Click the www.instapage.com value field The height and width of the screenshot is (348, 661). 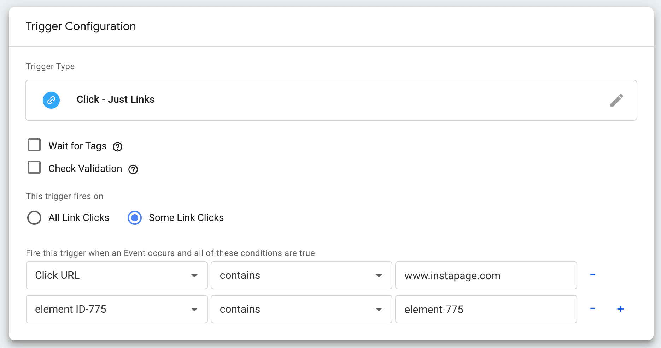coord(486,275)
